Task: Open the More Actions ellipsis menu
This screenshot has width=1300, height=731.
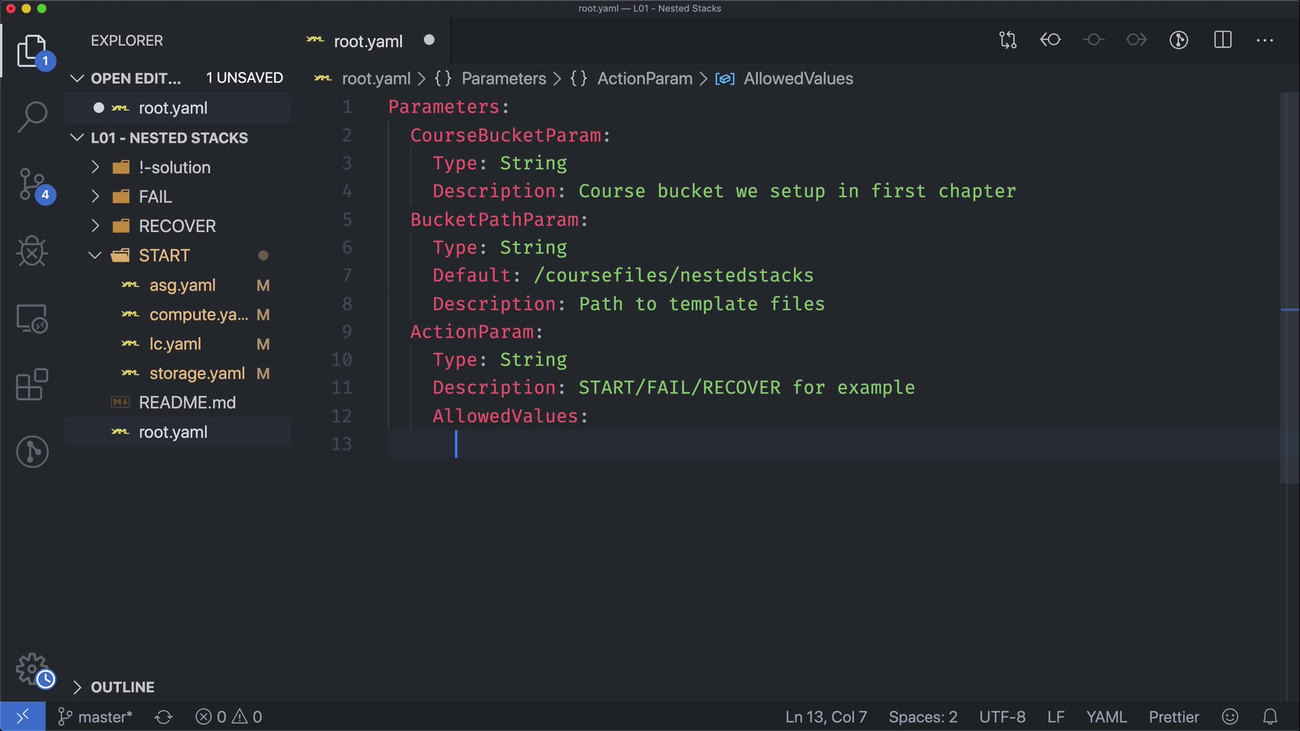Action: (x=1265, y=40)
